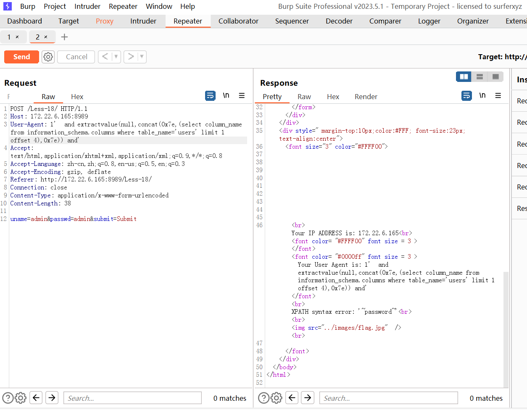This screenshot has height=410, width=527.
Task: Jump to previous match in Request search
Action: pyautogui.click(x=36, y=397)
